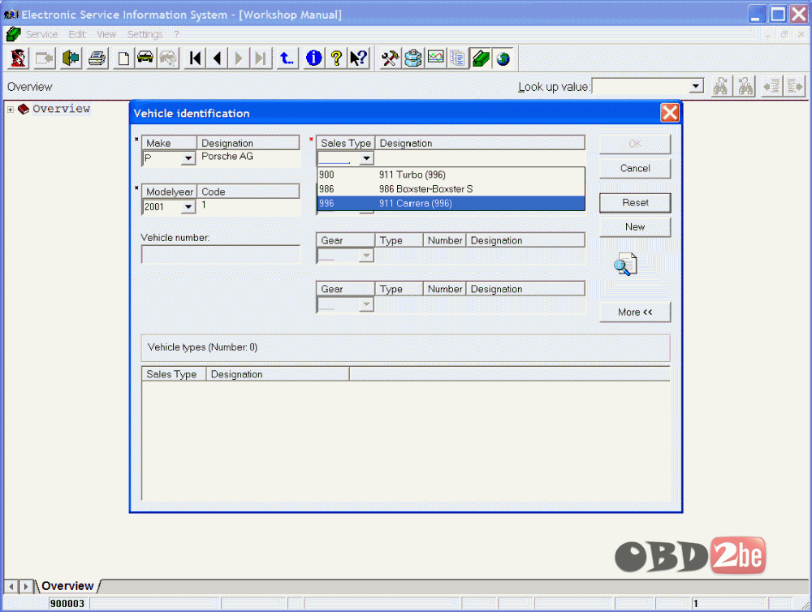812x612 pixels.
Task: Click the magnifier document search icon in dialog
Action: click(625, 265)
